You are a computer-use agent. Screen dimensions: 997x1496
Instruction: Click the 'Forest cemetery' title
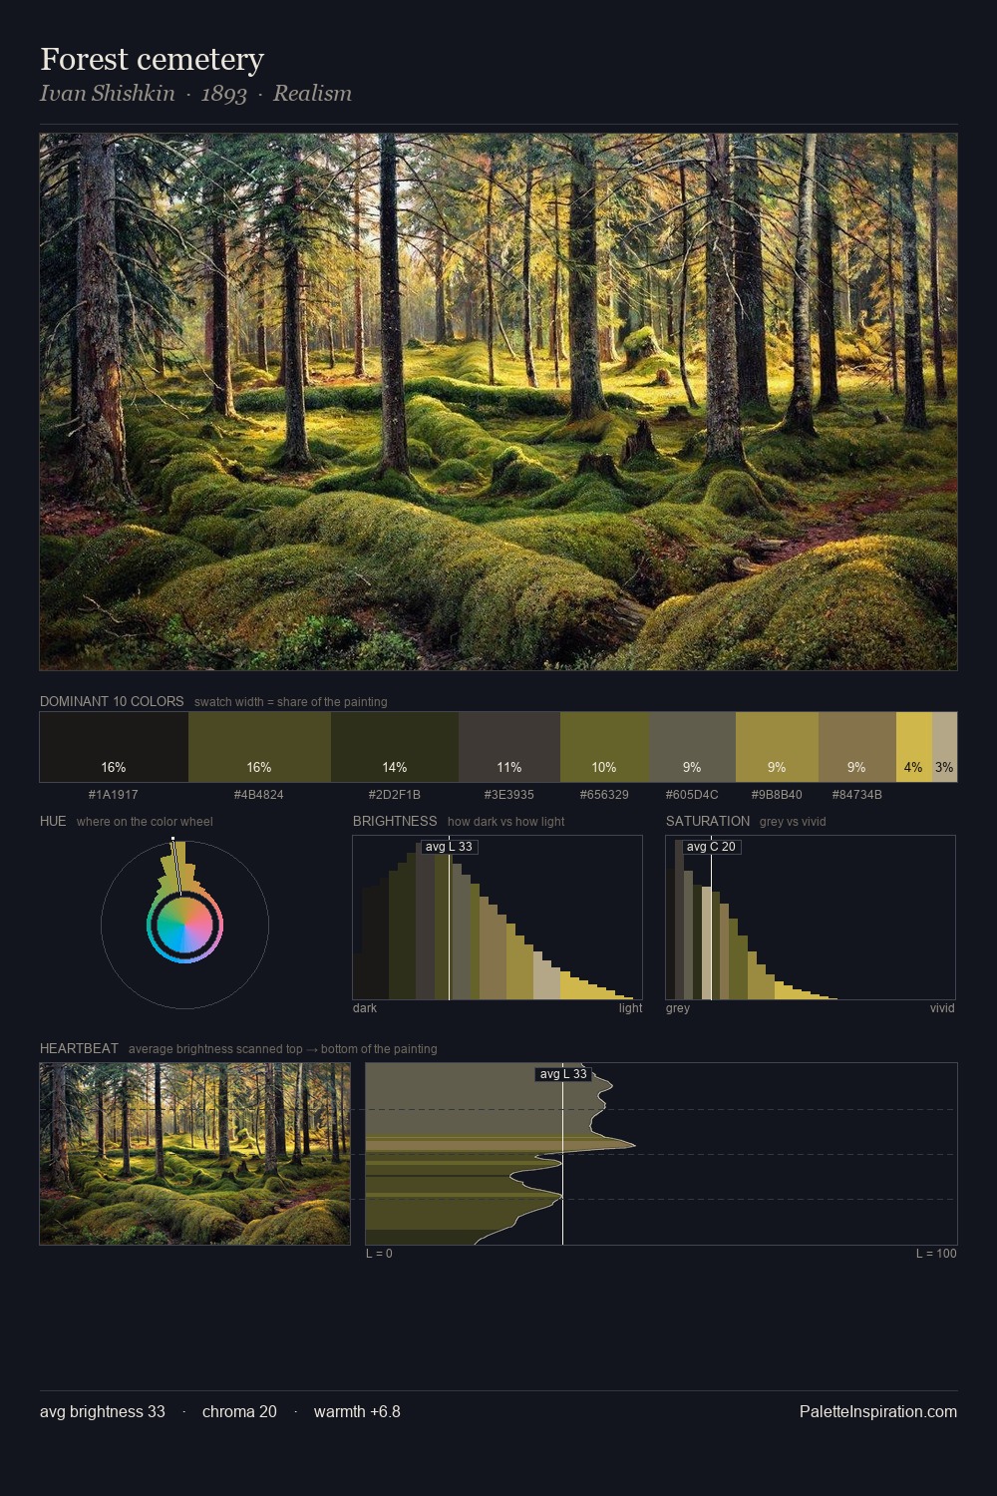click(x=152, y=60)
